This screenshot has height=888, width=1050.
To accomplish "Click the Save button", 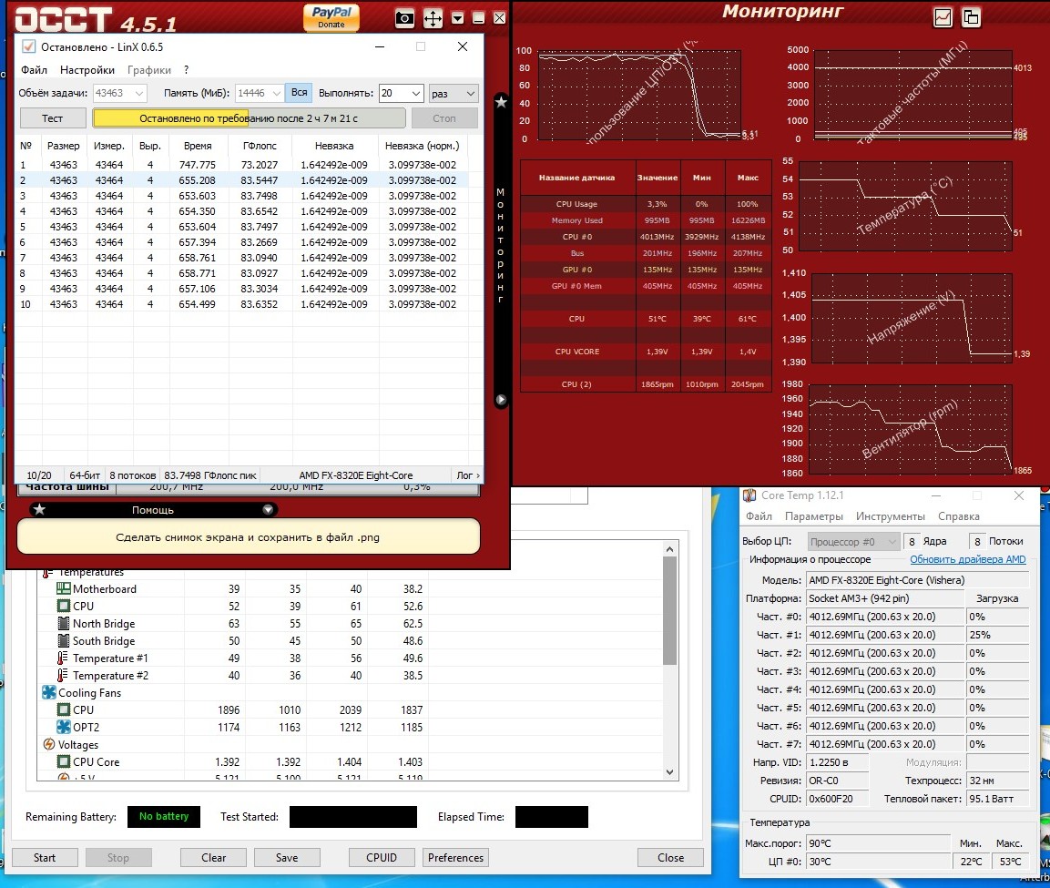I will tap(287, 857).
